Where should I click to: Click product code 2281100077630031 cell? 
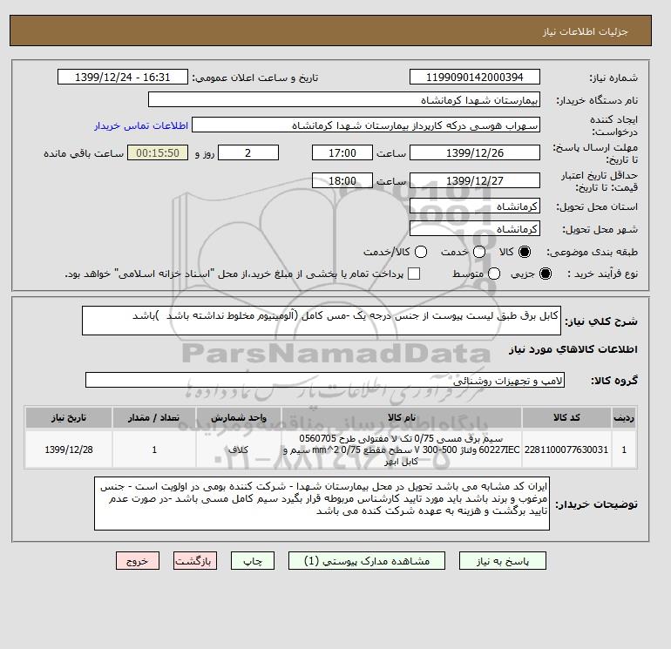pyautogui.click(x=566, y=450)
